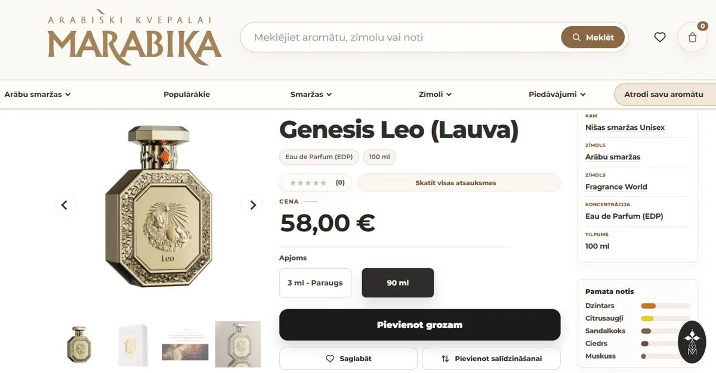Toggle Saglabāt to save the product
The width and height of the screenshot is (716, 373).
[x=348, y=359]
